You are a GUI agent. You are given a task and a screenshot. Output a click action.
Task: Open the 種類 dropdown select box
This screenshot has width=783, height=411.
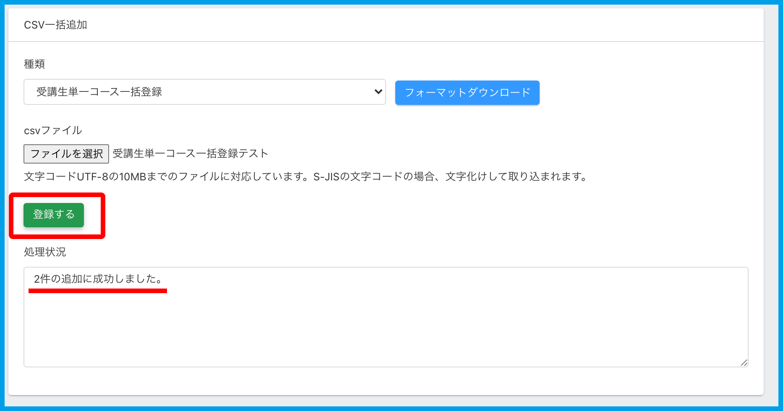coord(204,92)
